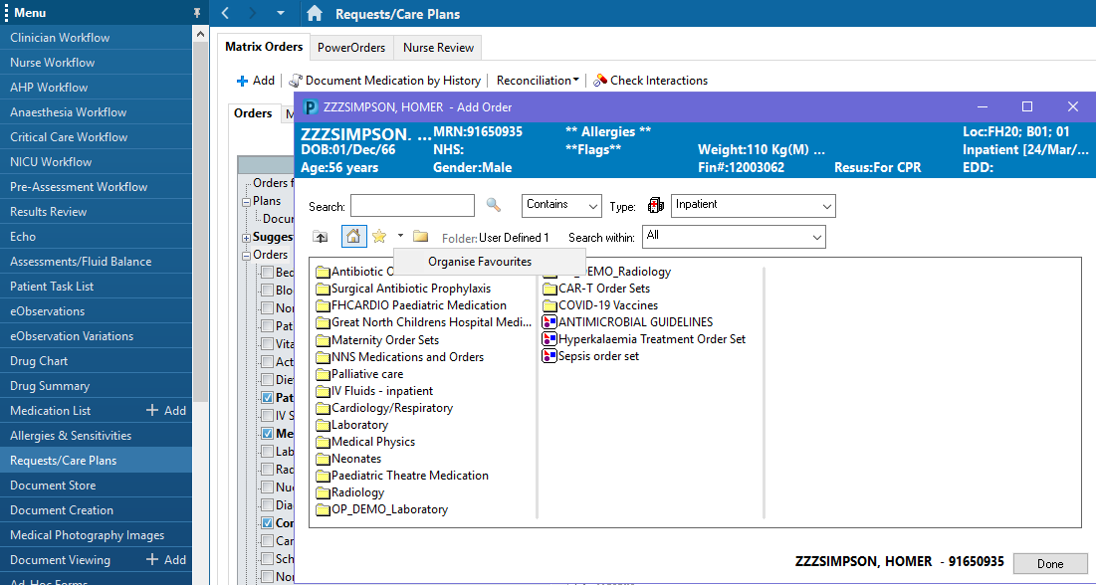
Task: Open the Matrix Orders tab
Action: (264, 47)
